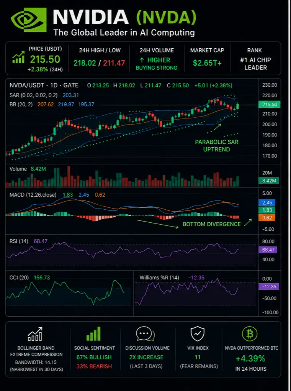The width and height of the screenshot is (291, 391).
Task: Click the last green candlestick on the price chart
Action: (238, 106)
